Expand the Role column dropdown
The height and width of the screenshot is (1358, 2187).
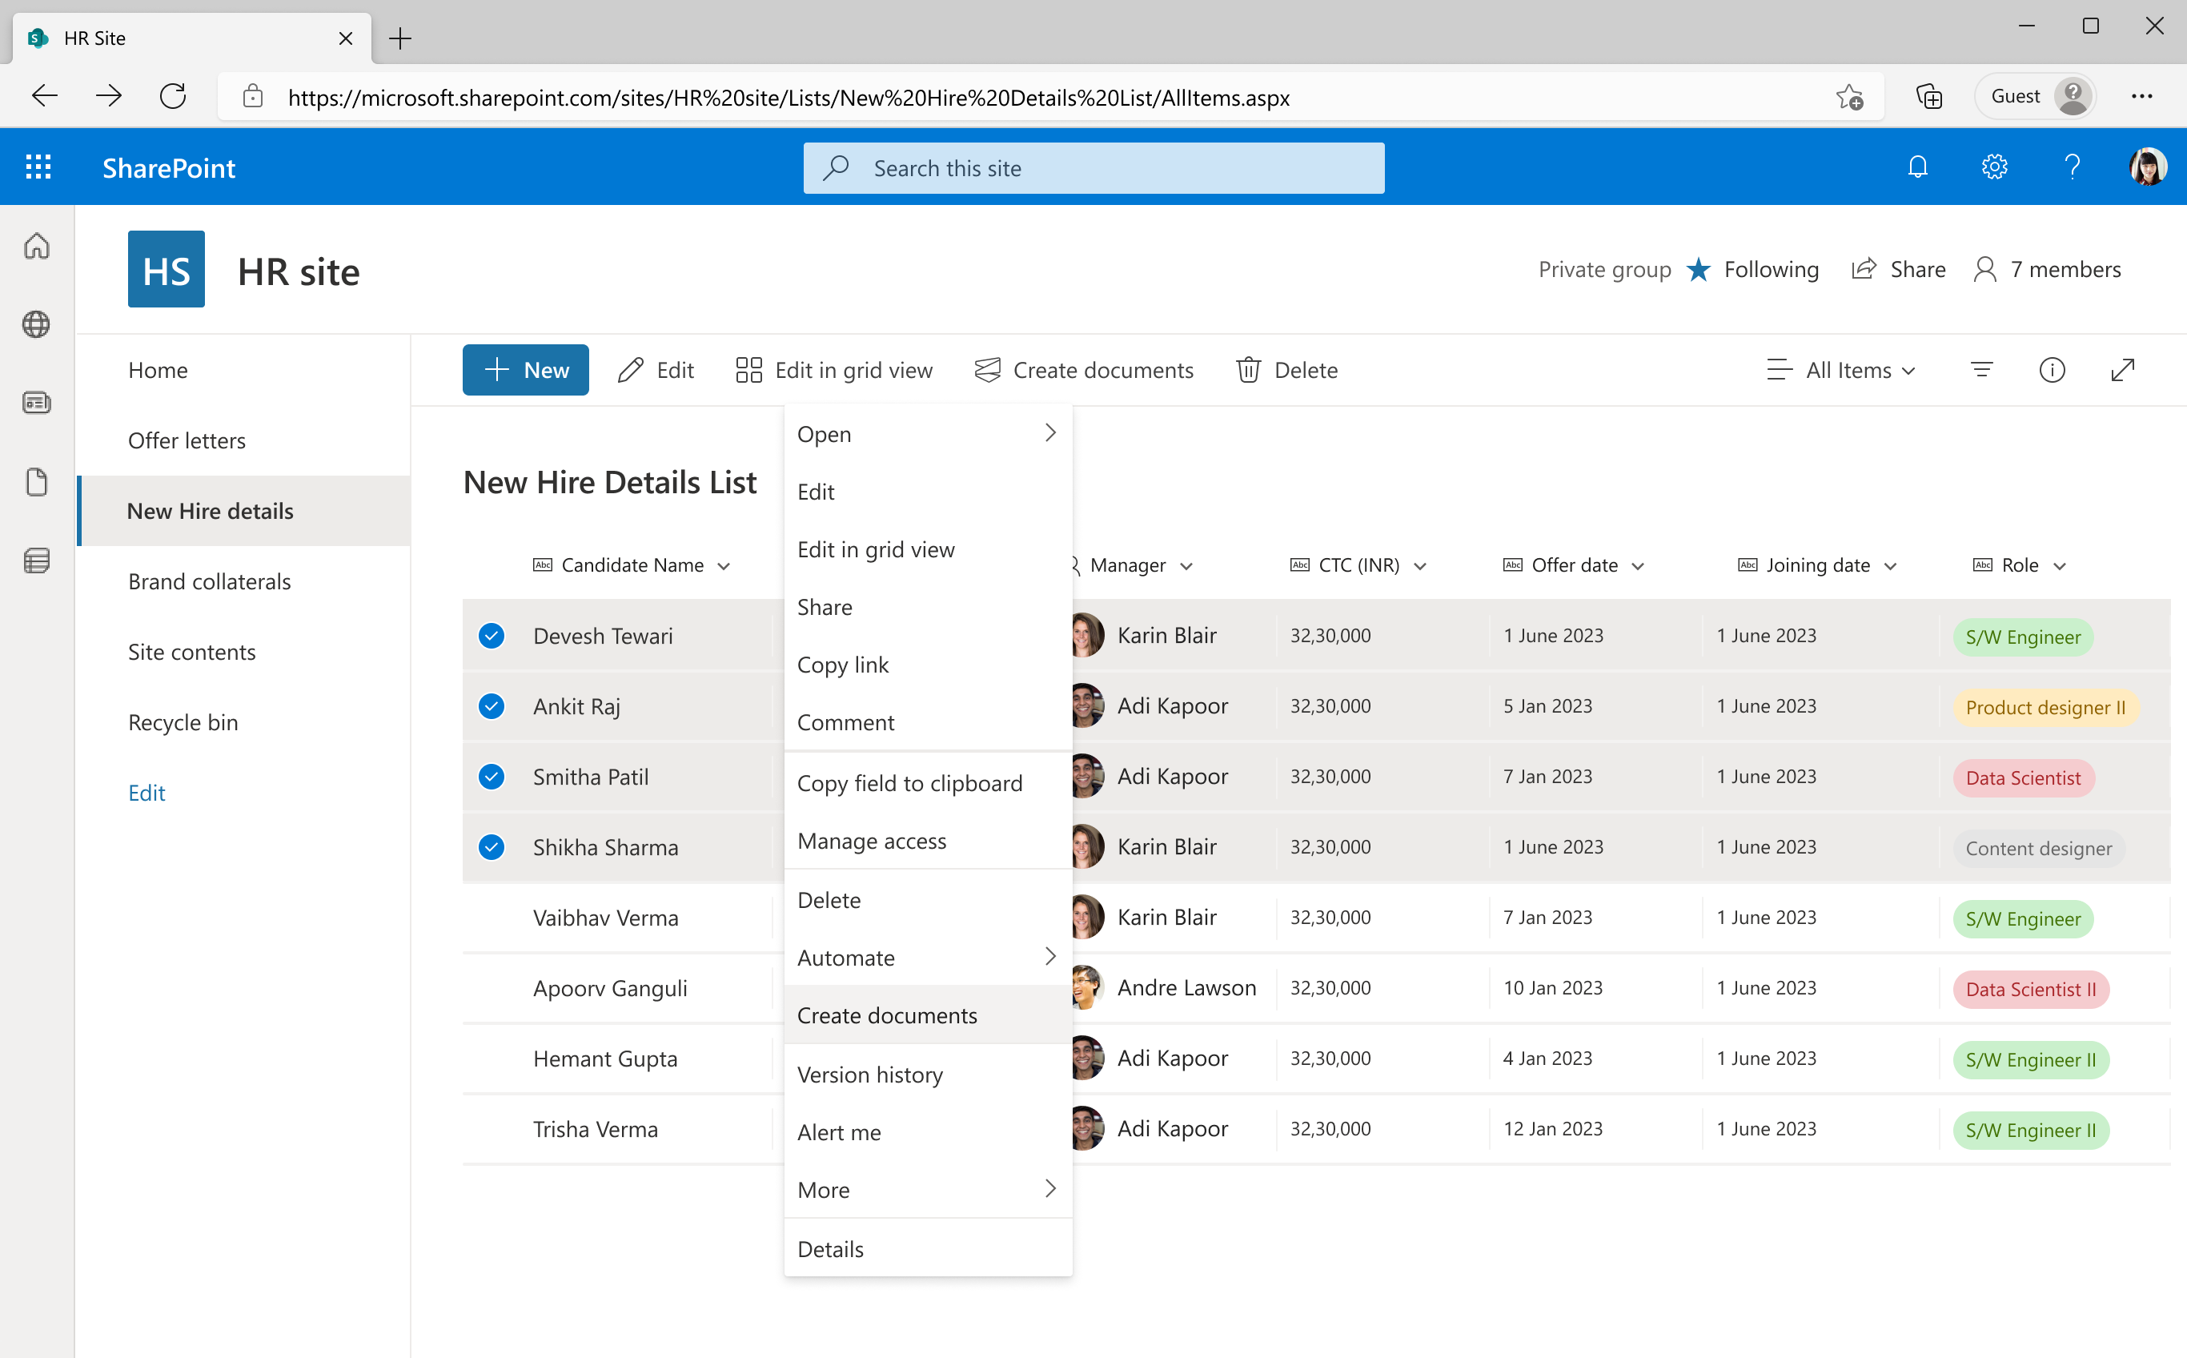pyautogui.click(x=2060, y=566)
